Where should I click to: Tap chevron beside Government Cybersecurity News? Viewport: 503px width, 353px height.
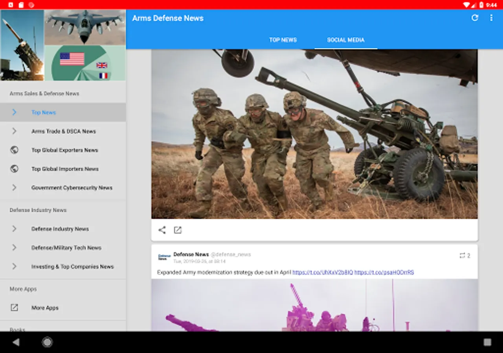tap(14, 187)
